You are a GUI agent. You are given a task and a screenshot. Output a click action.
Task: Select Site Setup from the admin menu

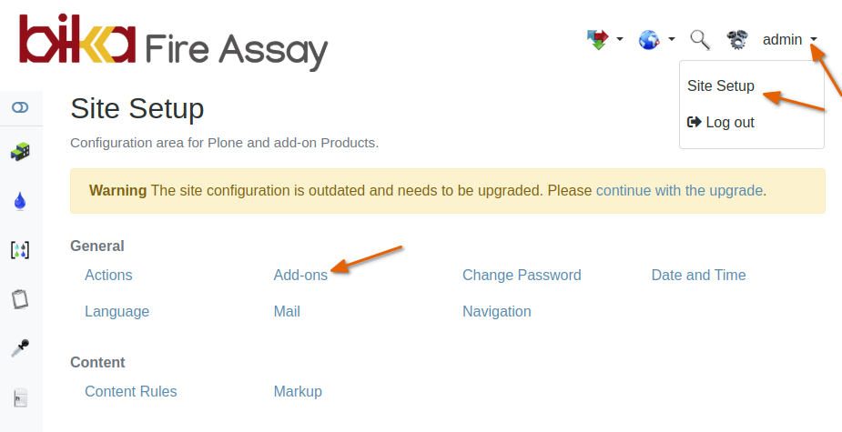point(721,86)
